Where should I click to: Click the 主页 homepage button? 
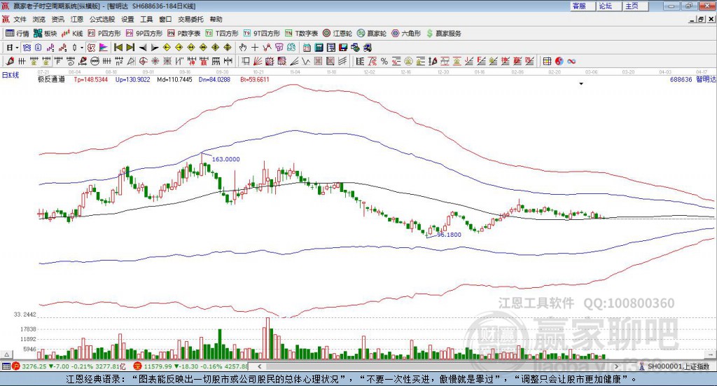pos(635,6)
